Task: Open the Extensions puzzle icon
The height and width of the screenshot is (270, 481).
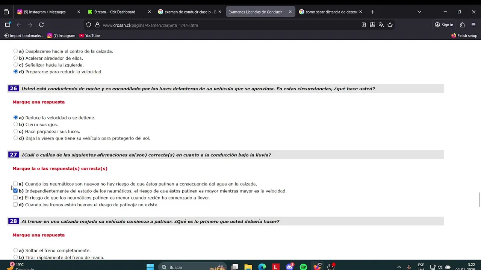Action: (462, 25)
